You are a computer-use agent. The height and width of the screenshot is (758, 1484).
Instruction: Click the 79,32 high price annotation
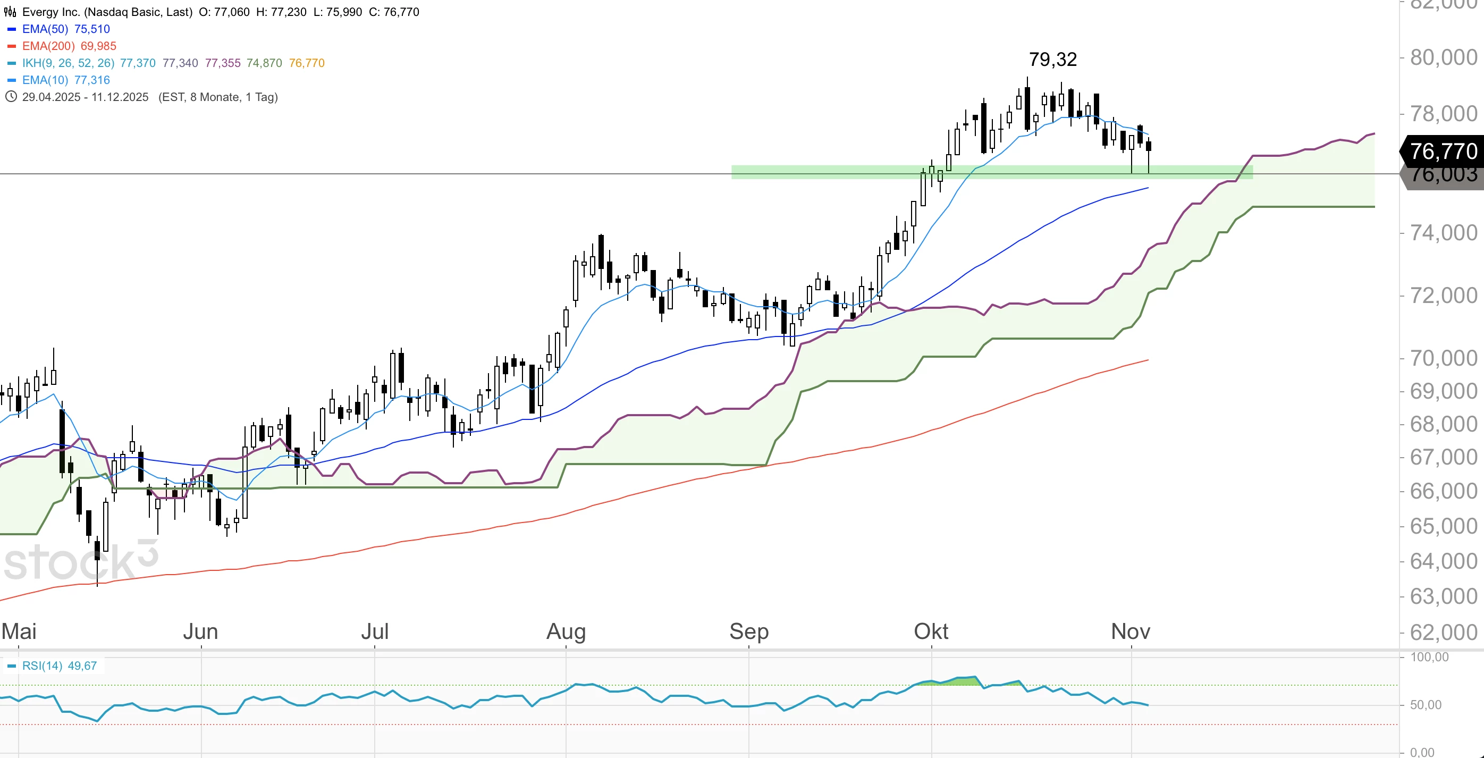(1052, 60)
